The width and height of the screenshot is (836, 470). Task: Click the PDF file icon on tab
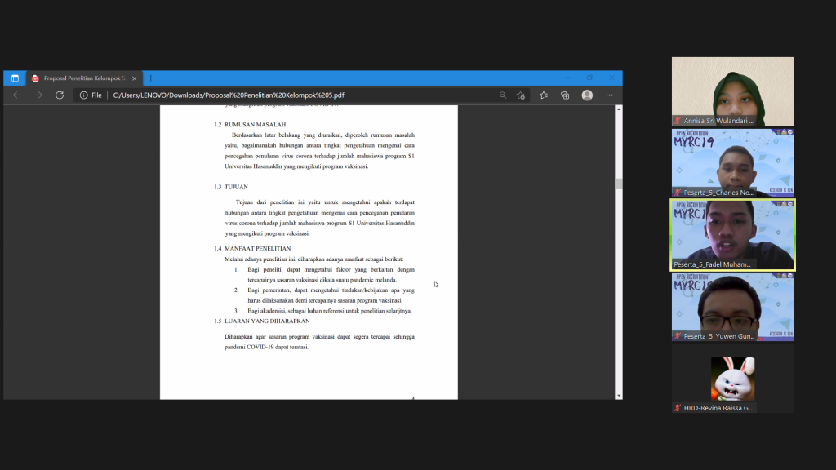(x=35, y=78)
